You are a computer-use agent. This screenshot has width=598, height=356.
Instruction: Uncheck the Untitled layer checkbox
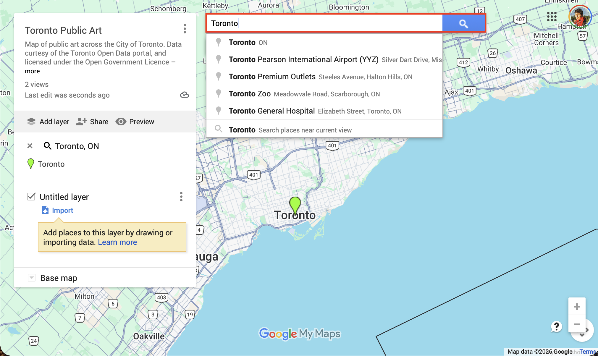tap(31, 197)
